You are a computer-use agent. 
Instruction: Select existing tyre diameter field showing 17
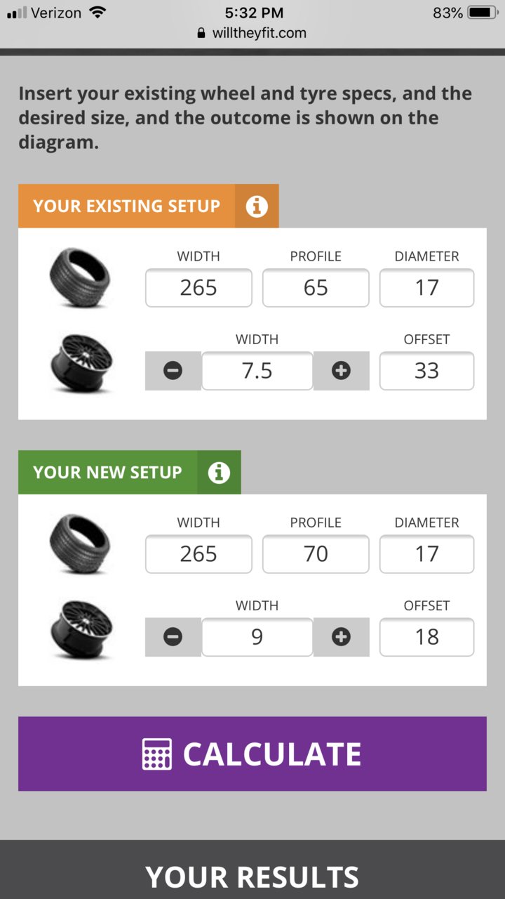click(426, 288)
